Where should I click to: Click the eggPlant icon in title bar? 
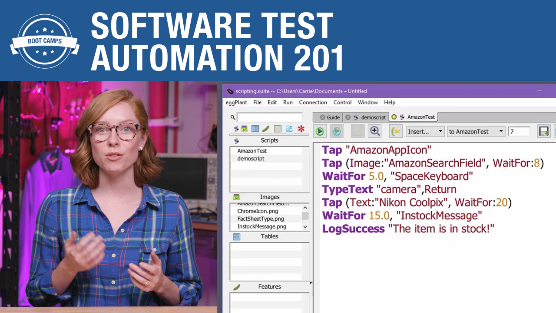(230, 91)
